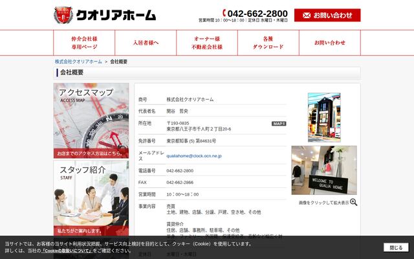Click the envelope icon in contact button

[x=307, y=16]
